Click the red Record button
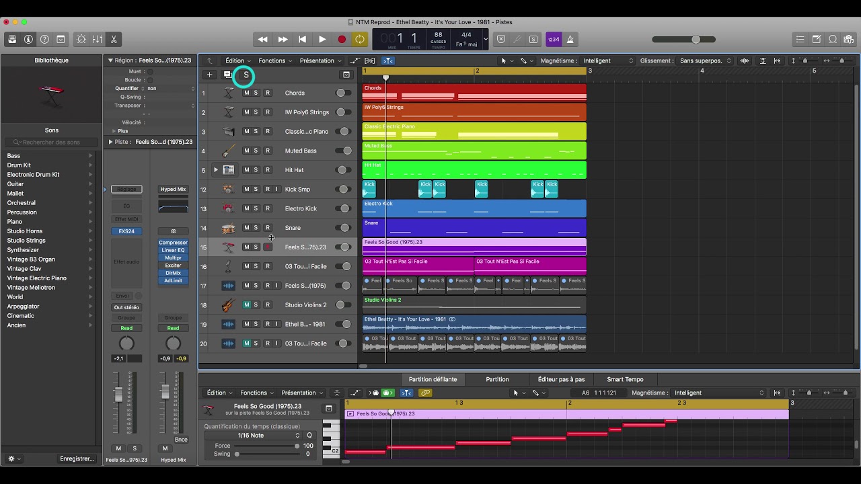The height and width of the screenshot is (484, 861). click(341, 40)
